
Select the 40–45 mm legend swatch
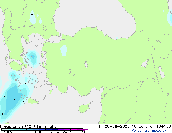(74, 129)
